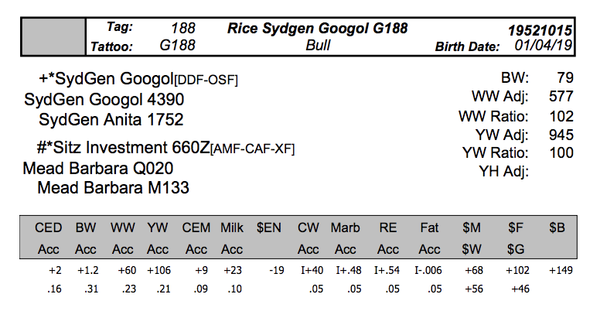Click the BW value 79
The image size is (600, 325).
click(564, 78)
